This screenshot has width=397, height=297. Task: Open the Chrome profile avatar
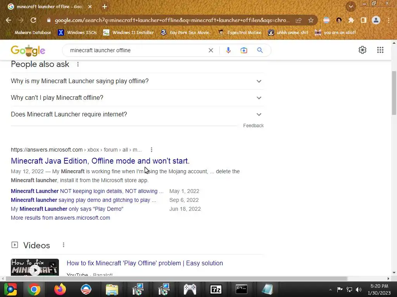376,20
